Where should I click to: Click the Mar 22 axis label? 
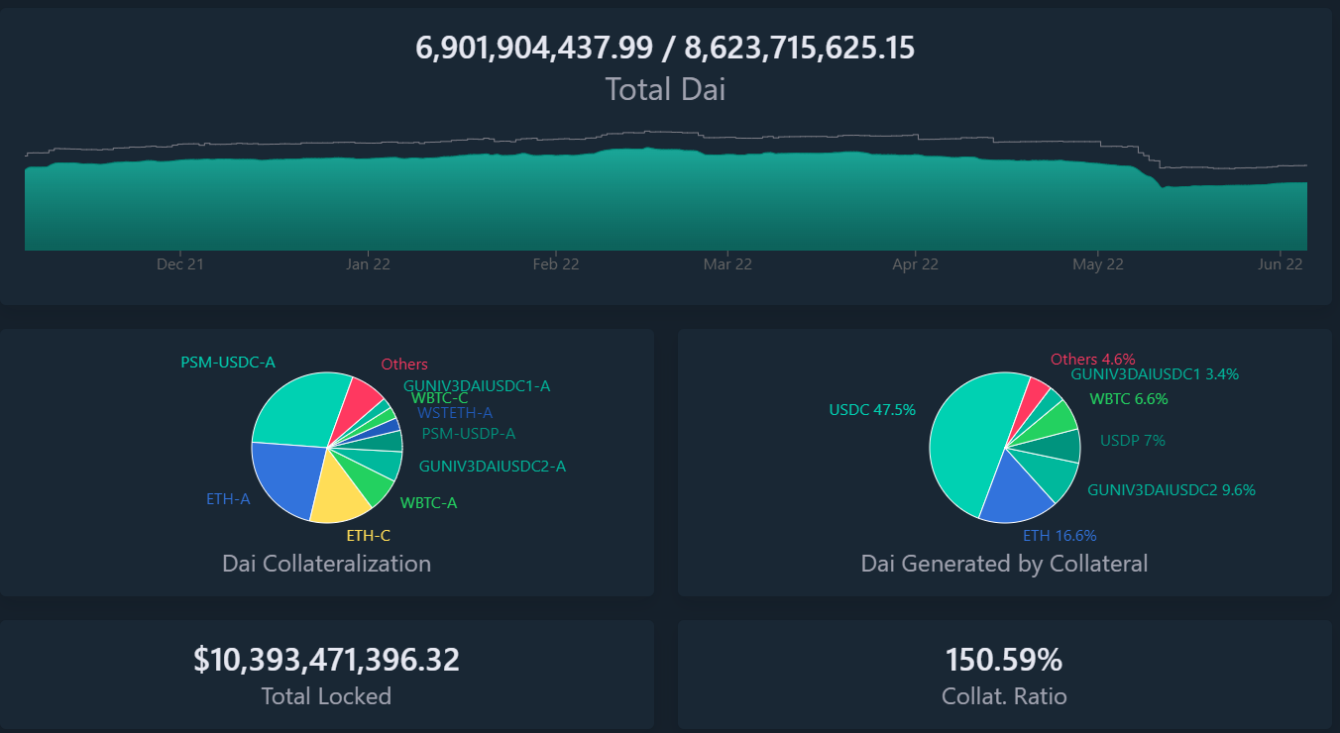click(727, 264)
